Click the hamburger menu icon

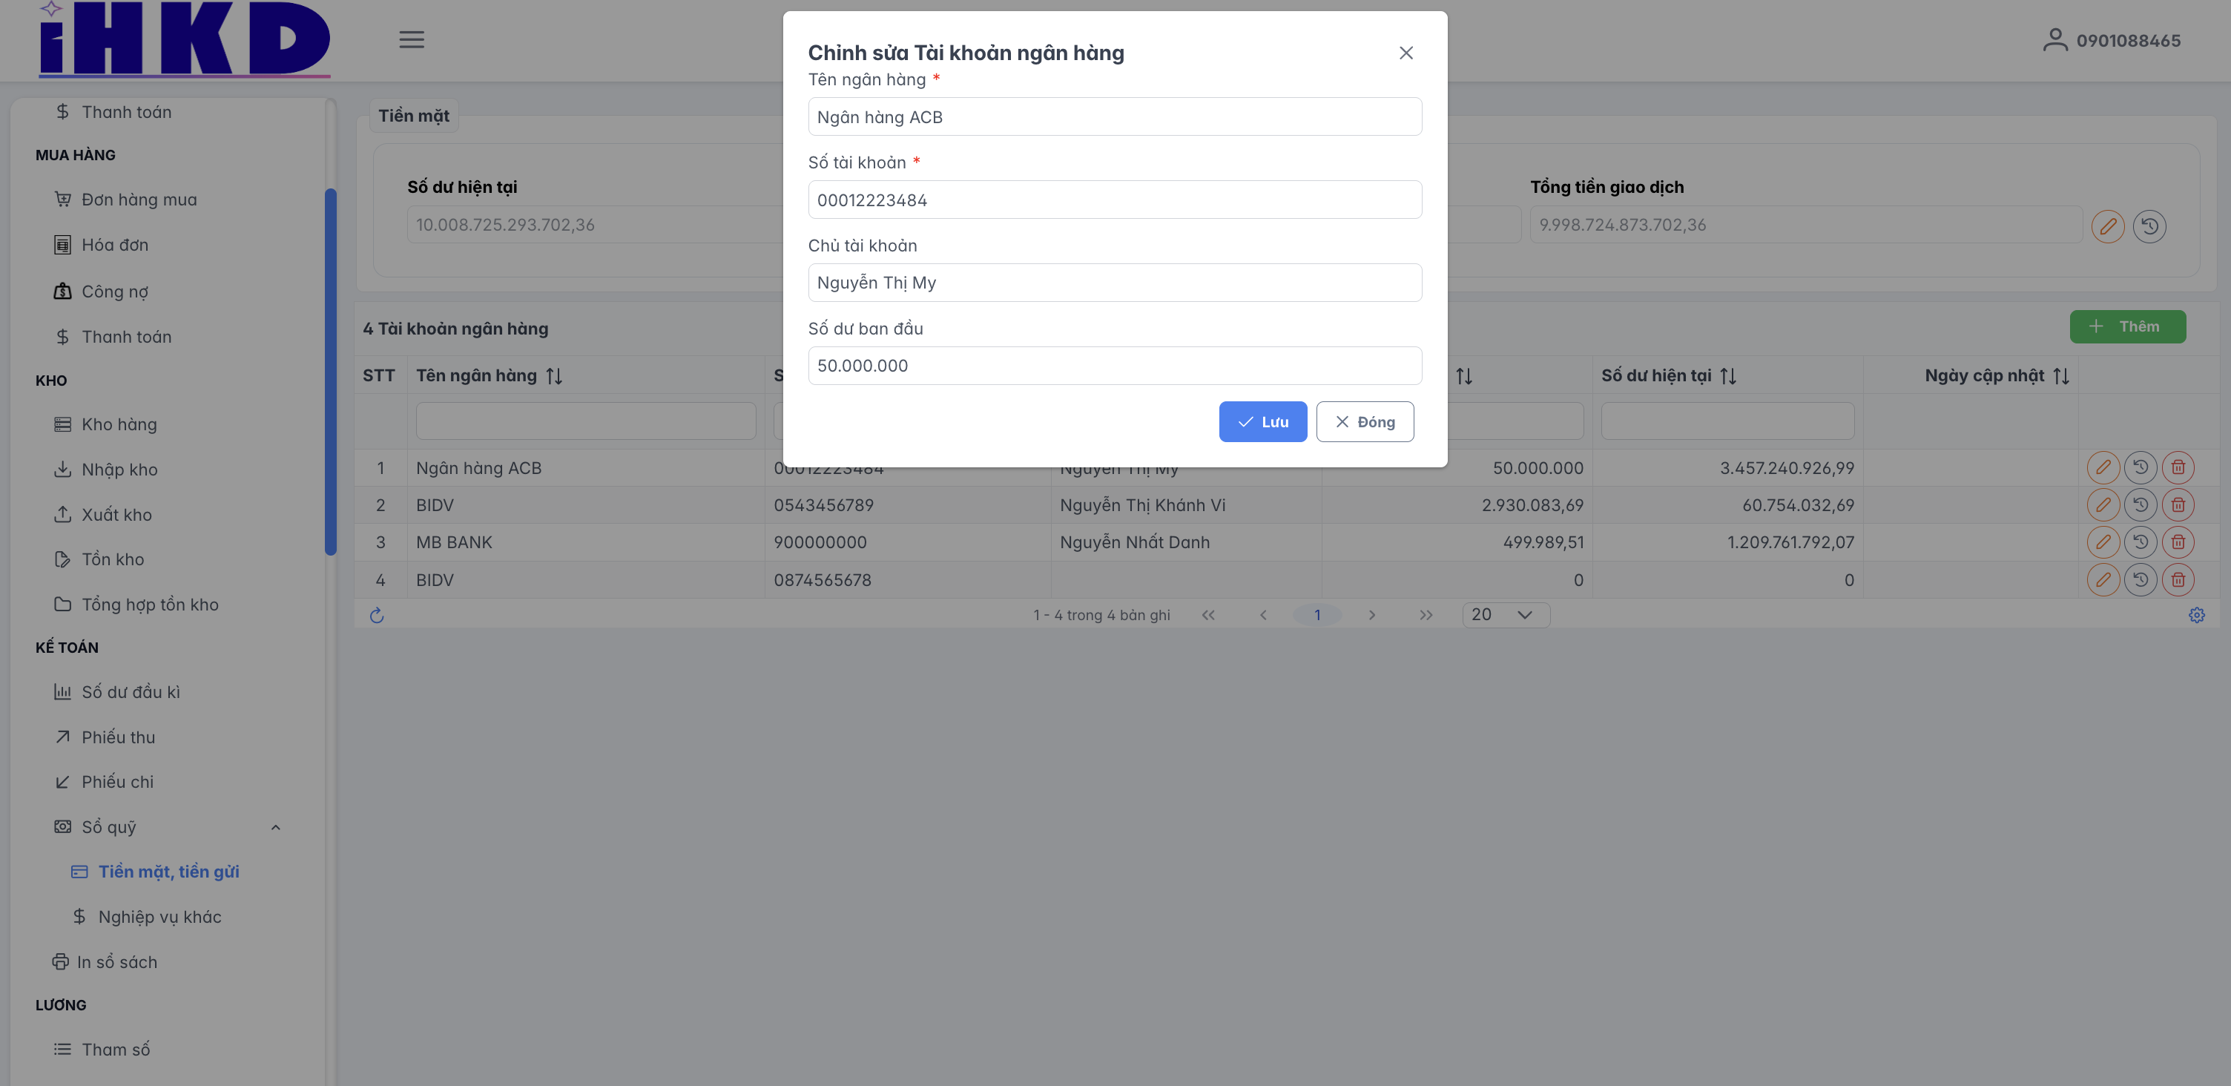click(412, 40)
